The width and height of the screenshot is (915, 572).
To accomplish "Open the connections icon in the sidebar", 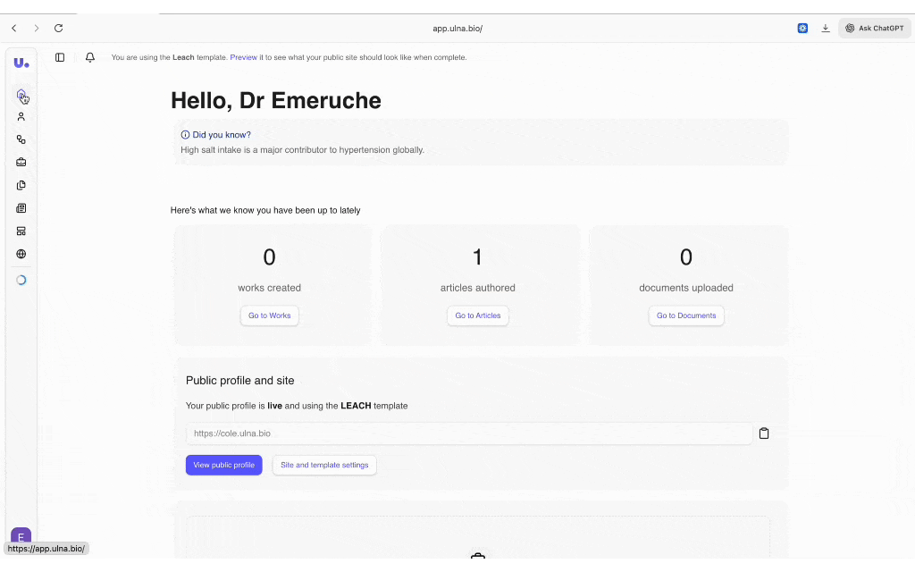I will (x=21, y=139).
